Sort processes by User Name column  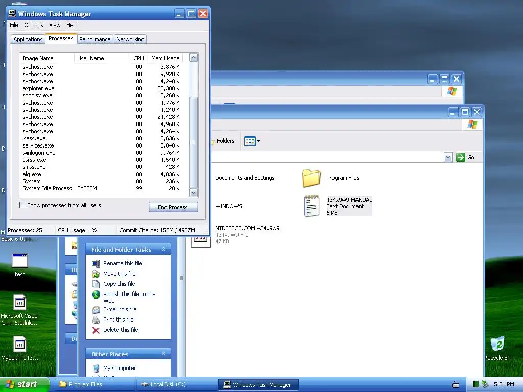(102, 58)
